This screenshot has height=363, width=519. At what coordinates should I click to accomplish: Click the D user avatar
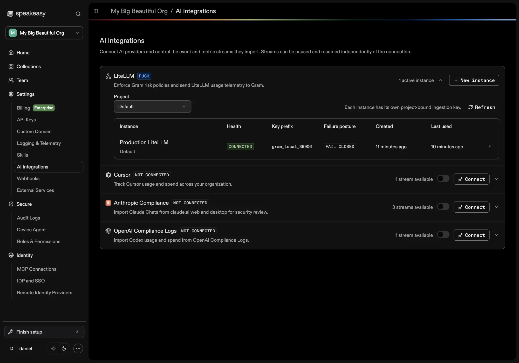coord(12,348)
